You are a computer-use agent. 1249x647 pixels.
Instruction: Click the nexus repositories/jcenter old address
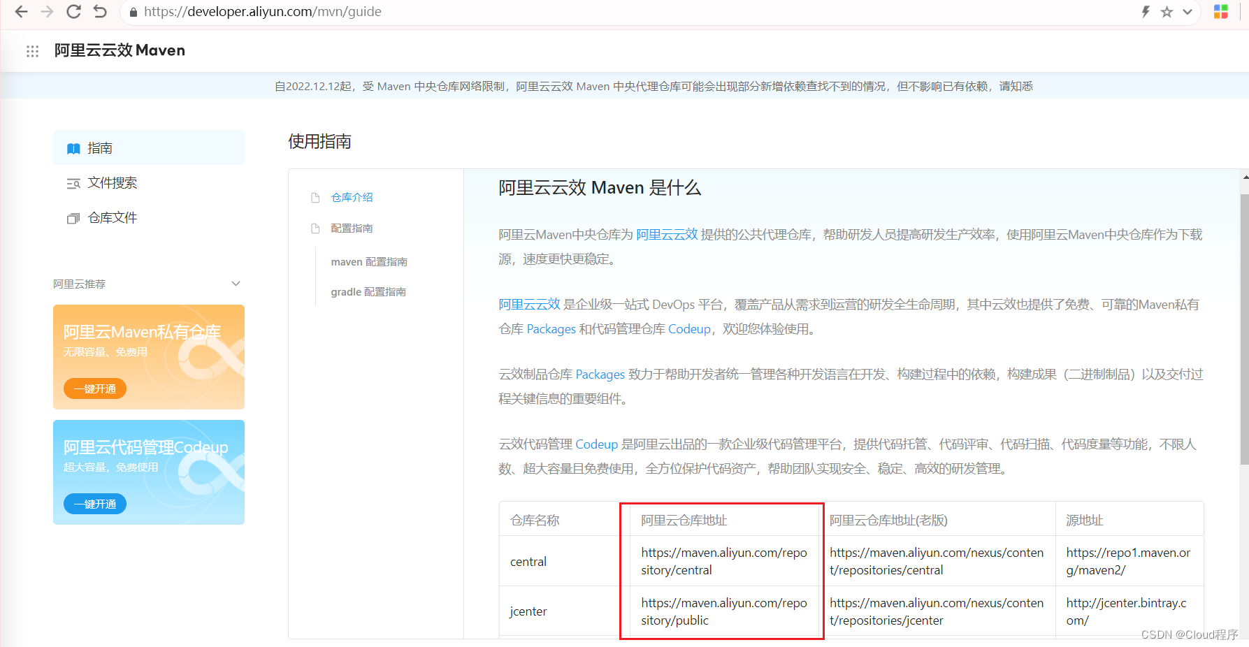pyautogui.click(x=937, y=611)
